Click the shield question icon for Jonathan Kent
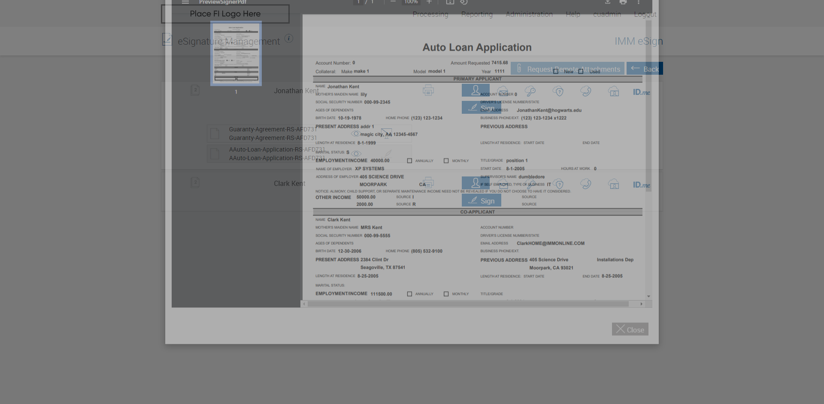824x404 pixels. pos(558,91)
